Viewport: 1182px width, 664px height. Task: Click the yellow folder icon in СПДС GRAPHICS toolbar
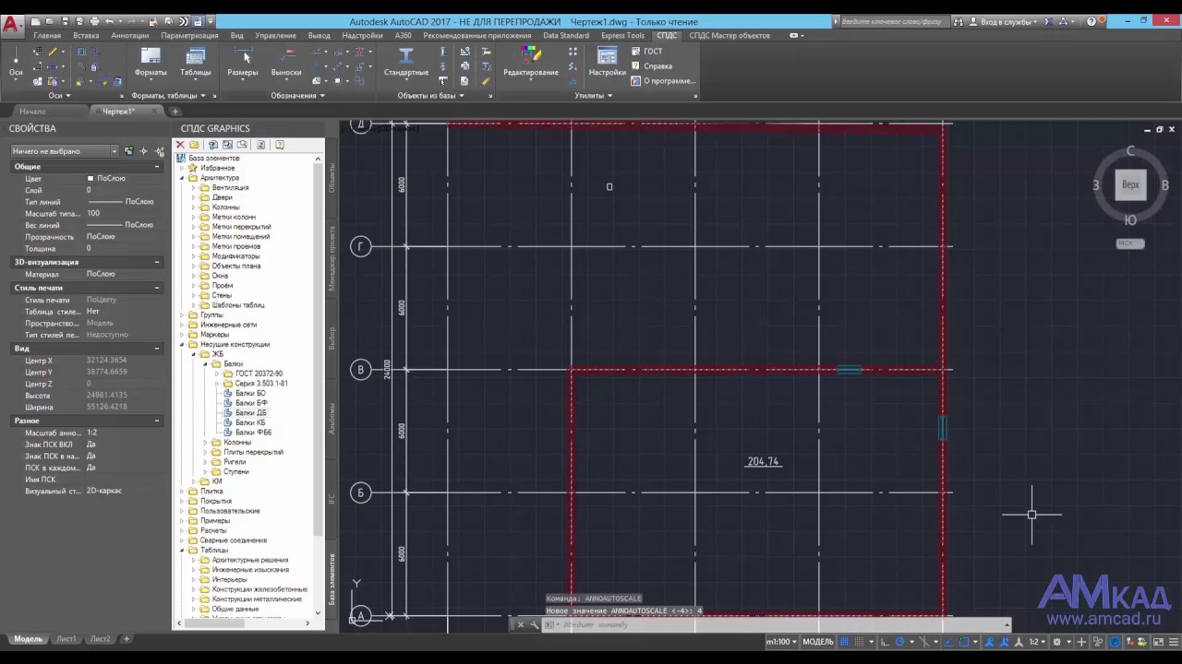(194, 145)
